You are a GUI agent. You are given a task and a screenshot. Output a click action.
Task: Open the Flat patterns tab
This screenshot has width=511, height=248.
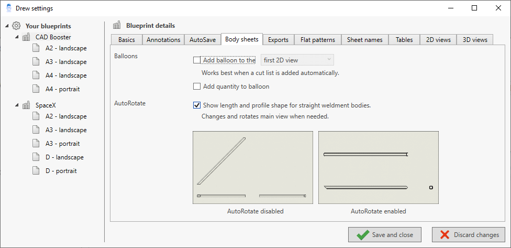click(317, 40)
